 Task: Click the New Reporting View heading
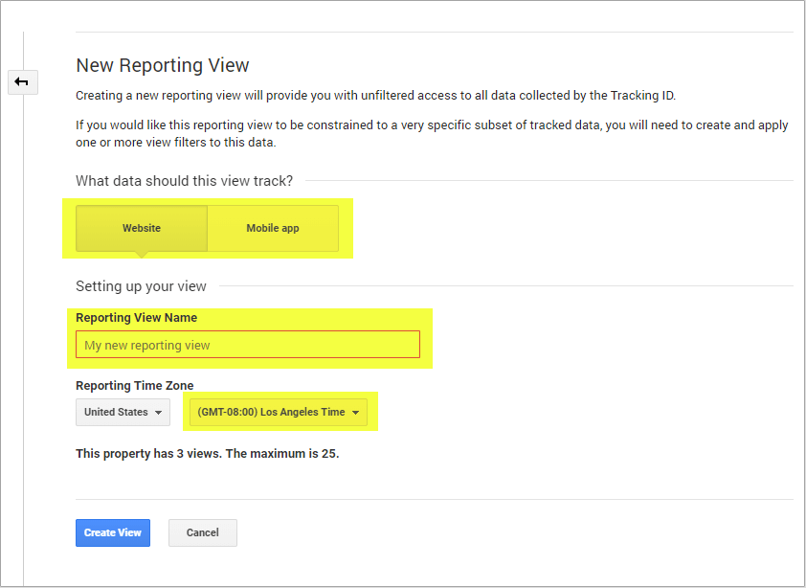(163, 65)
